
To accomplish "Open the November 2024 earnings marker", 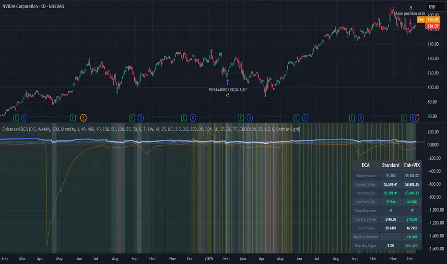I will coord(184,118).
